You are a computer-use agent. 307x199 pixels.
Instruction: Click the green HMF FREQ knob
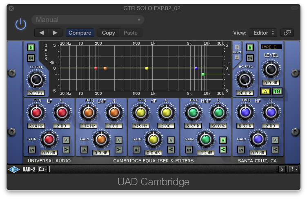click(x=193, y=113)
